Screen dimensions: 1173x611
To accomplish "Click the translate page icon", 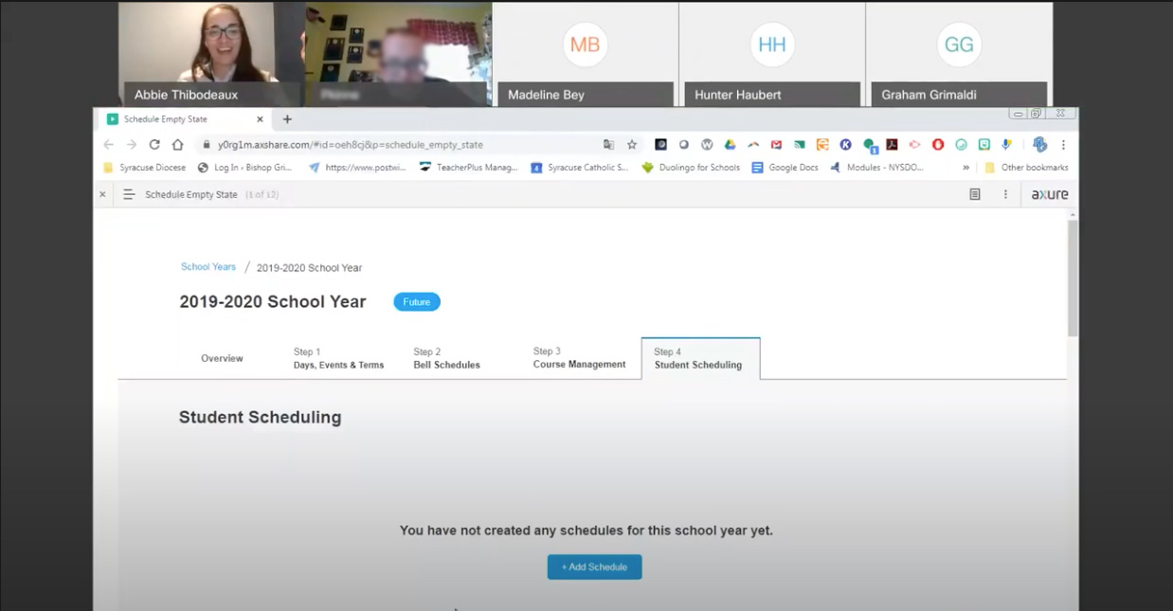I will click(x=608, y=145).
